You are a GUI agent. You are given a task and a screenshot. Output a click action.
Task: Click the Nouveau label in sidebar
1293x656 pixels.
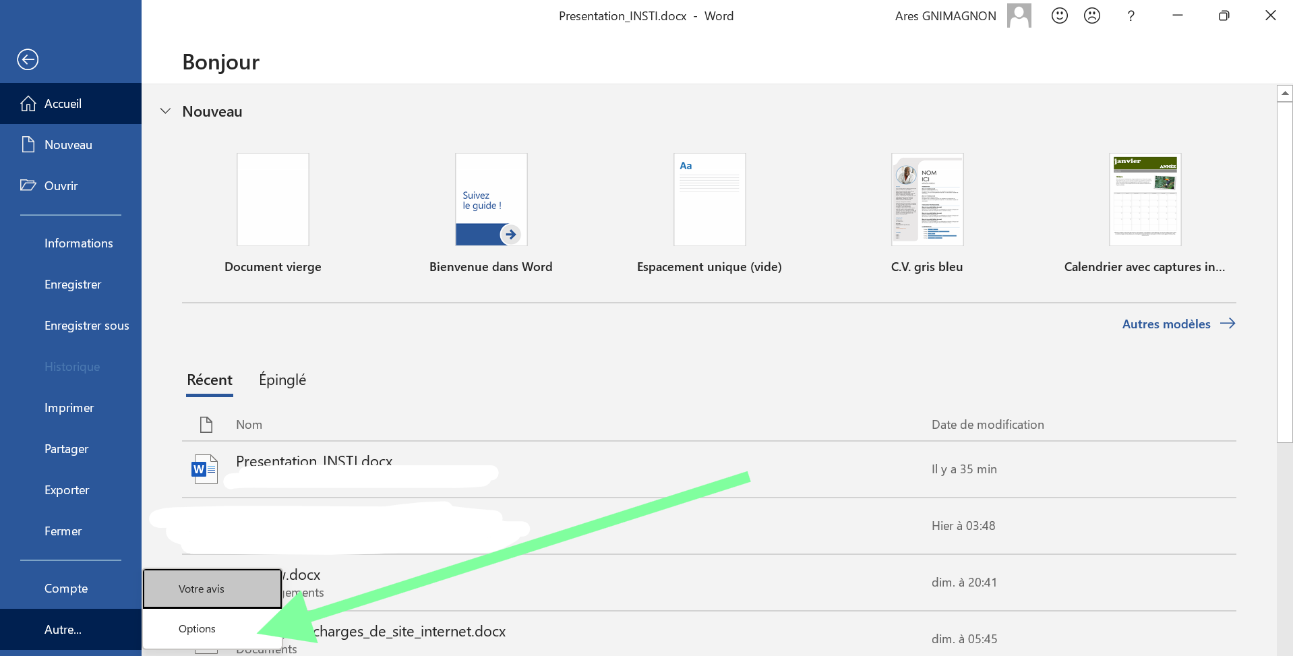pos(68,145)
